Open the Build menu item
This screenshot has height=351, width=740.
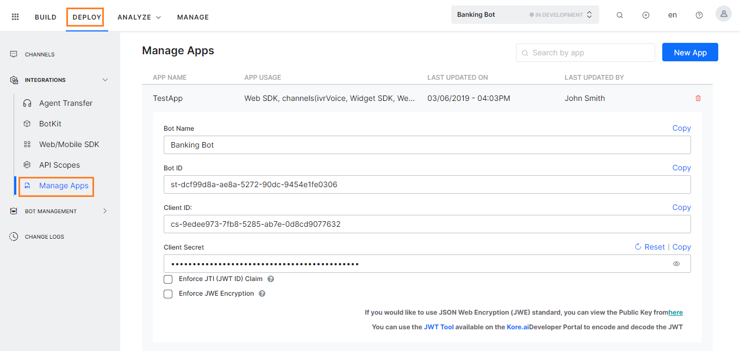pyautogui.click(x=45, y=17)
